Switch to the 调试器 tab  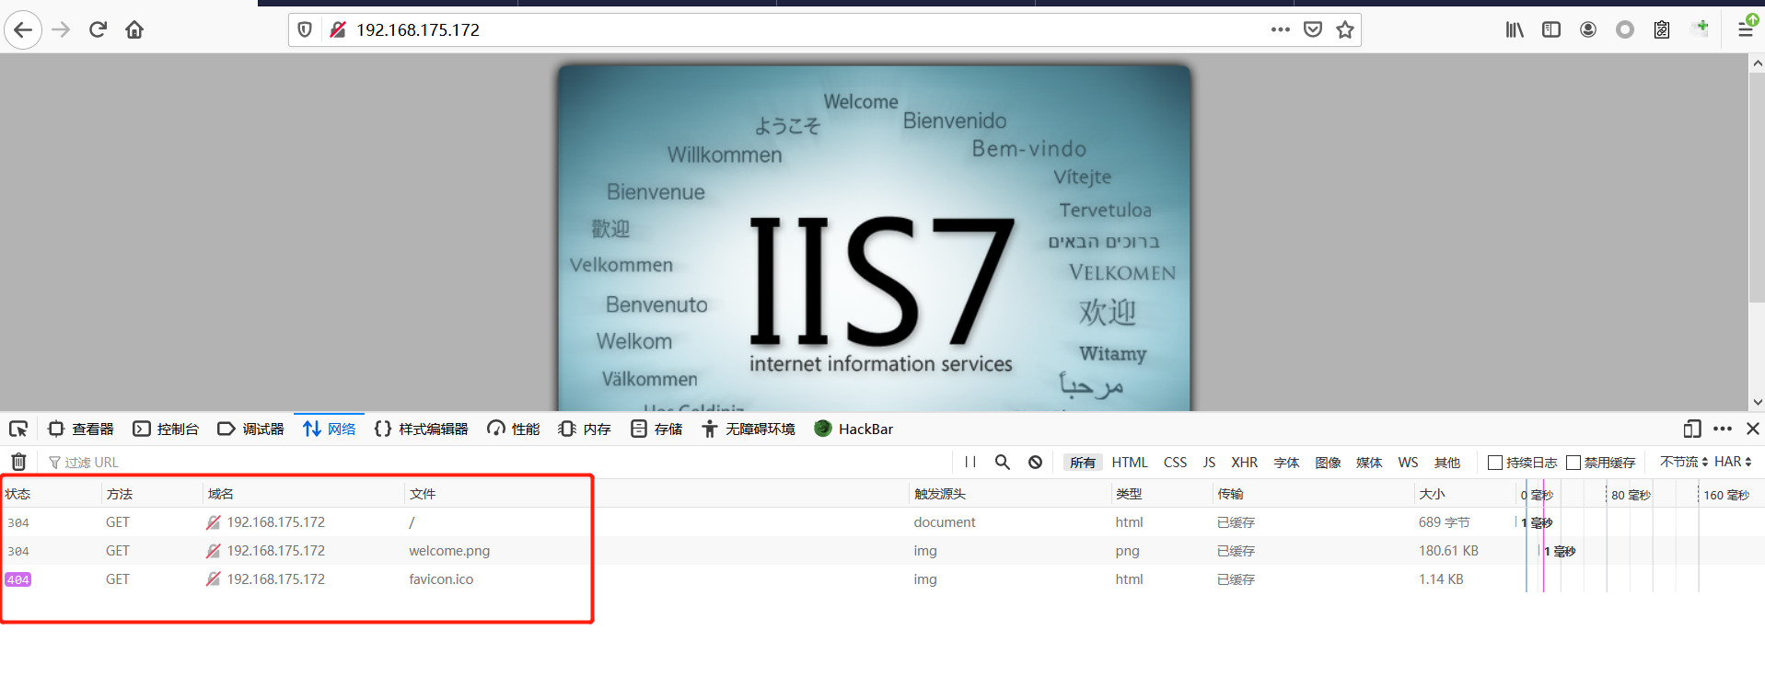[x=250, y=429]
